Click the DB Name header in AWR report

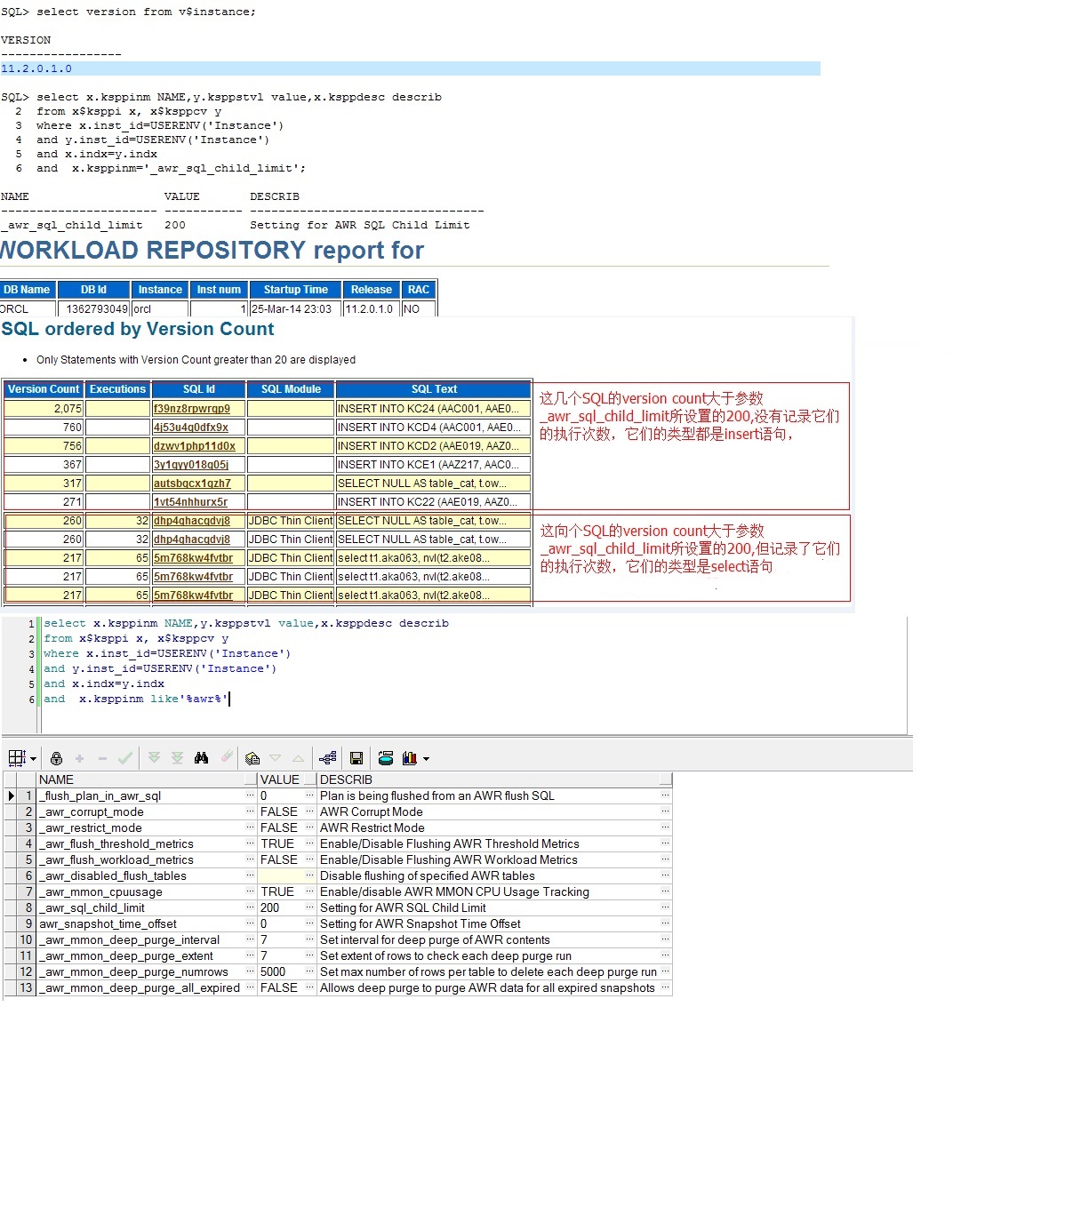point(27,290)
